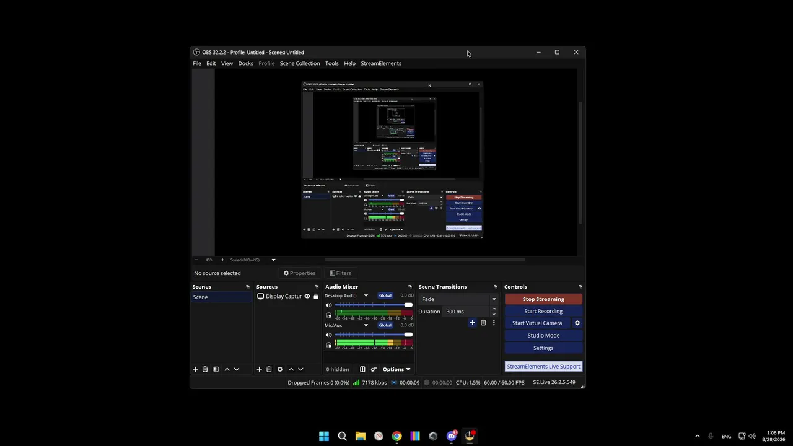Viewport: 793px width, 446px height.
Task: Expand the Mic/Aux channel dropdown arrow
Action: [366, 325]
